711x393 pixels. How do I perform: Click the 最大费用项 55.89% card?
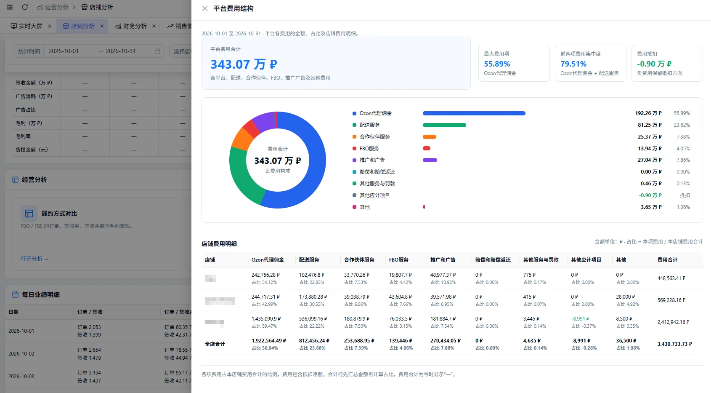(514, 63)
